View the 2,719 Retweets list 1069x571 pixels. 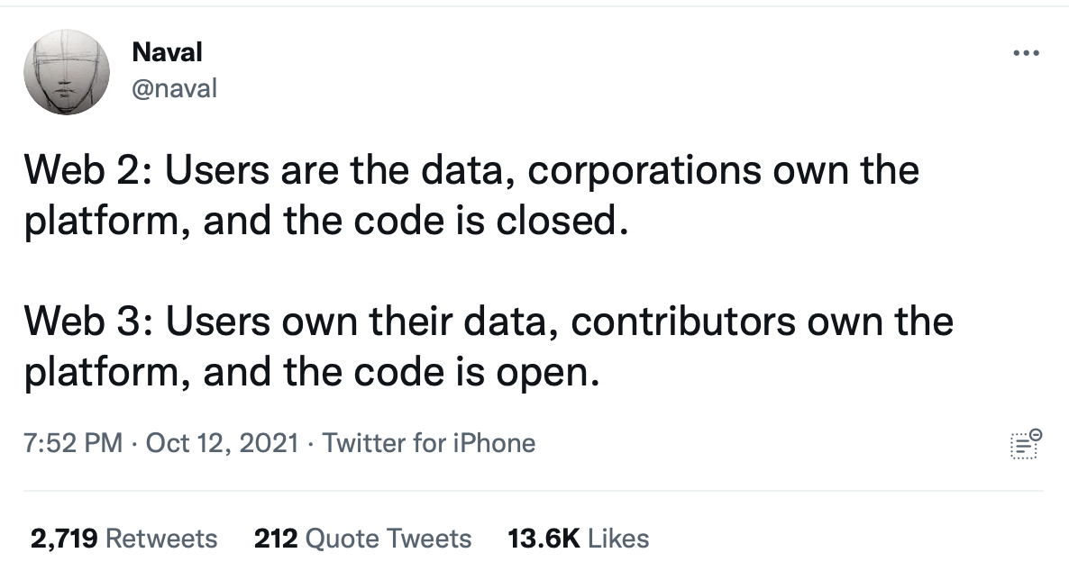pos(124,539)
